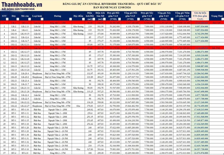Image resolution: width=224 pixels, height=155 pixels.
Task: Select cell 'LK-13.23'
Action: (x=25, y=66)
